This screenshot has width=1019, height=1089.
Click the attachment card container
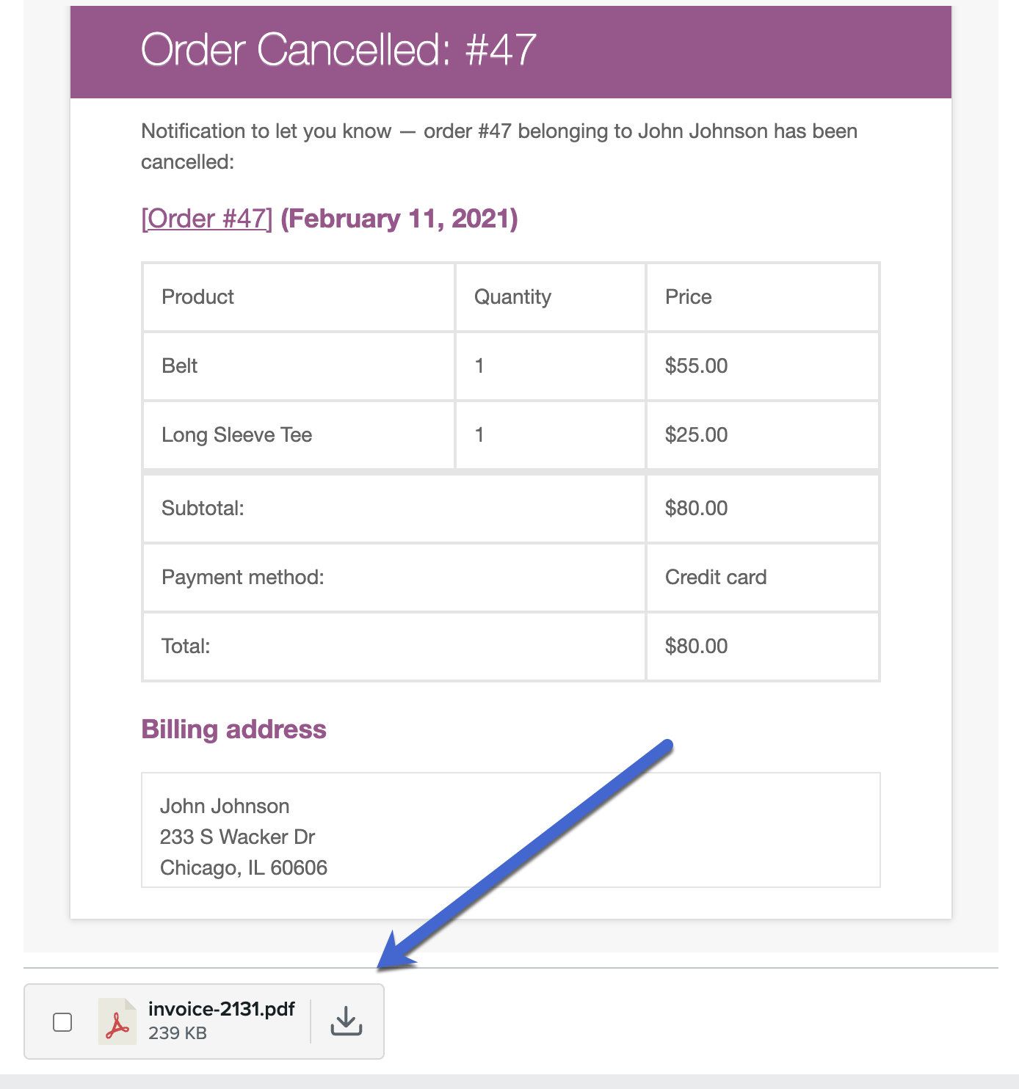204,1021
